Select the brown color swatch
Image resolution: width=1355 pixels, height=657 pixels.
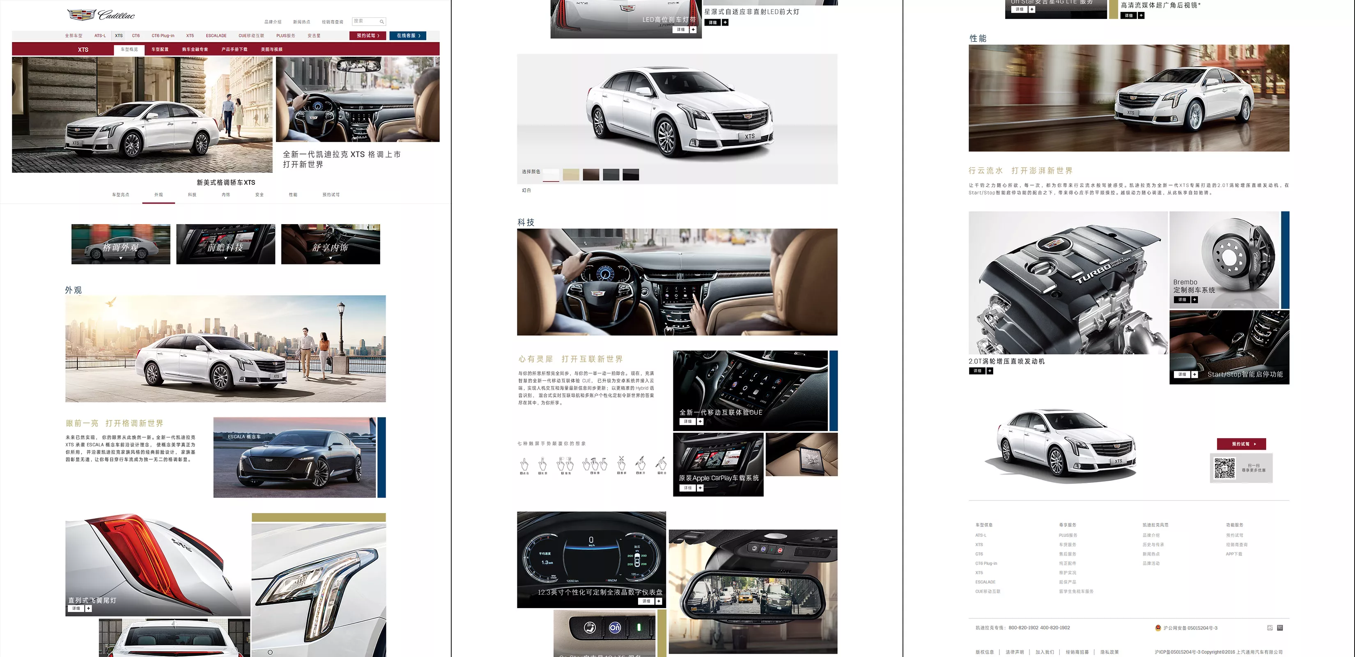point(591,175)
